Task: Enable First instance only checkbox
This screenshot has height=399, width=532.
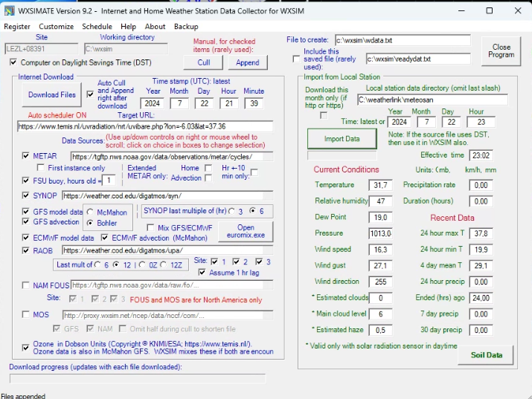Action: (x=41, y=168)
